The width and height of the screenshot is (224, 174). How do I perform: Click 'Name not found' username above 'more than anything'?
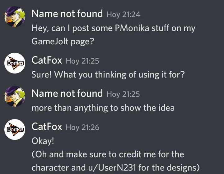pyautogui.click(x=67, y=93)
